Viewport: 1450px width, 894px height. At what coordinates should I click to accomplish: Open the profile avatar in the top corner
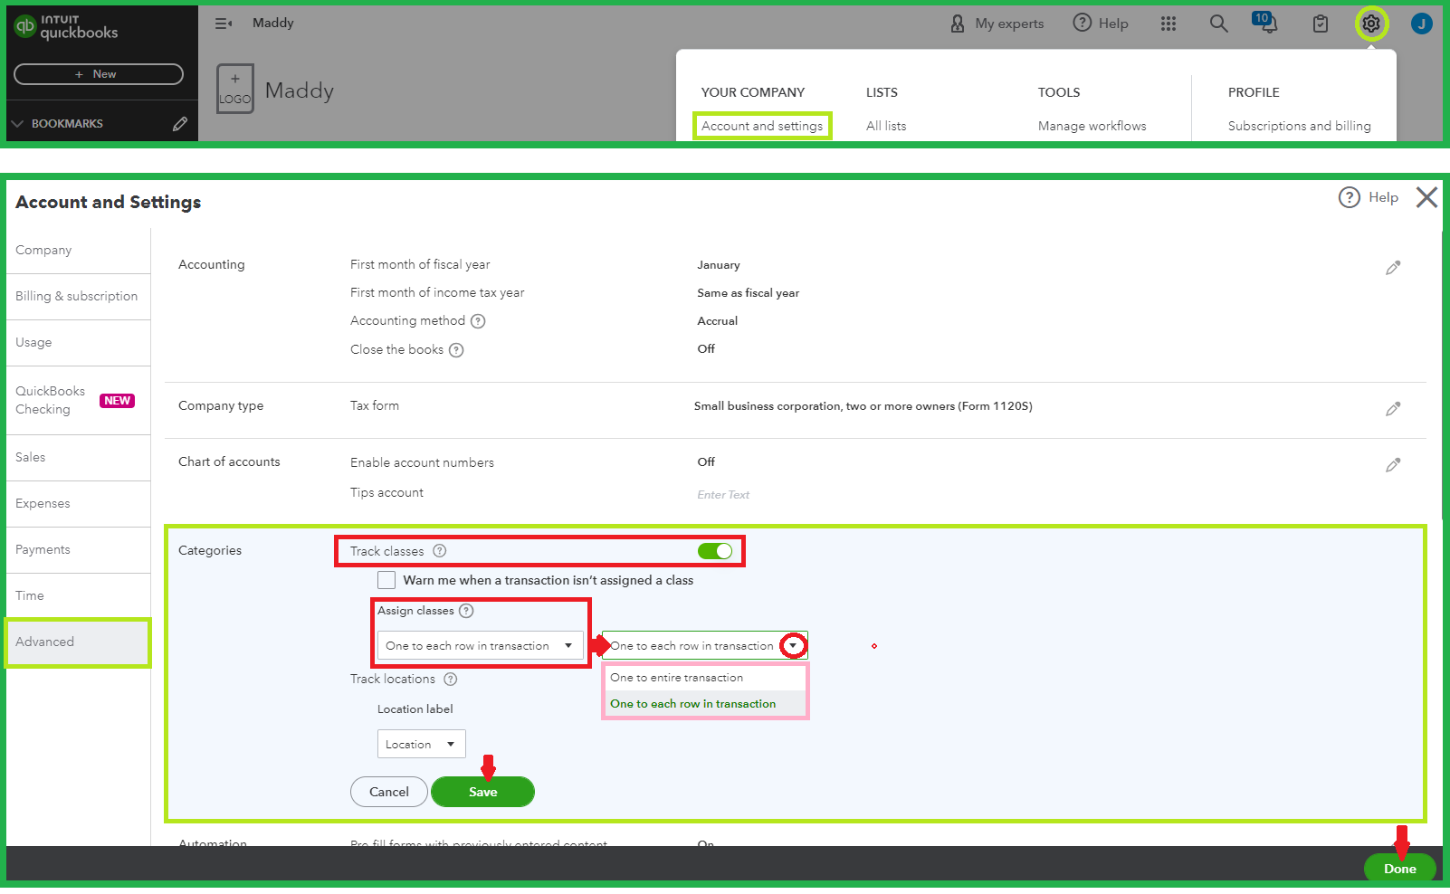coord(1421,24)
